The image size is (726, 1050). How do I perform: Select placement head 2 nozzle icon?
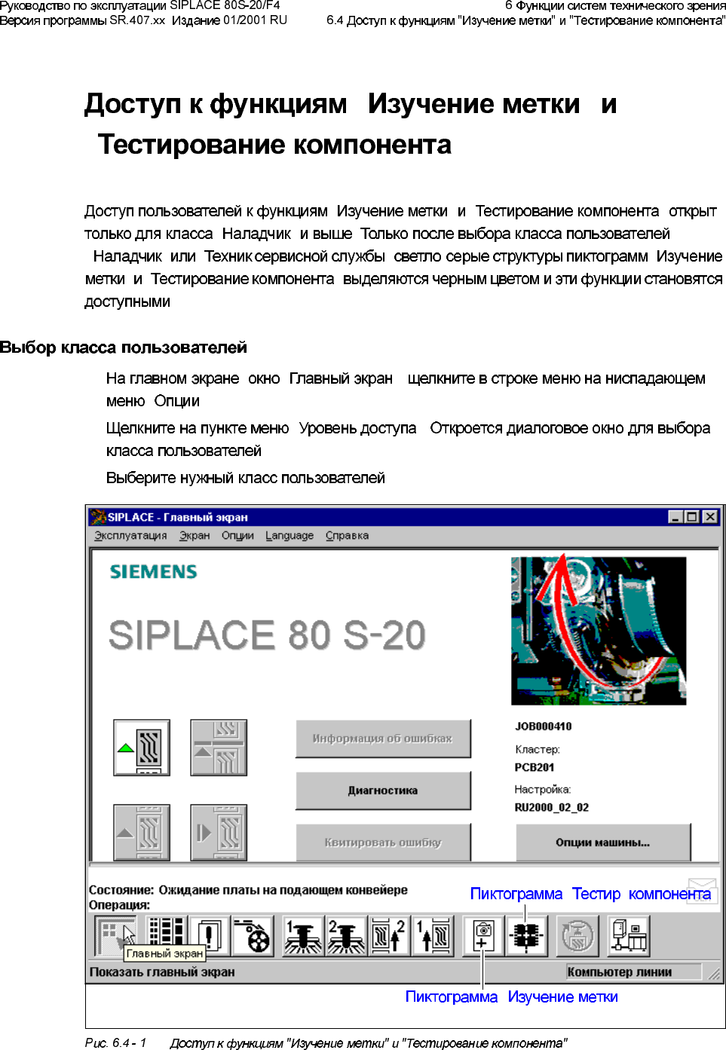[346, 936]
